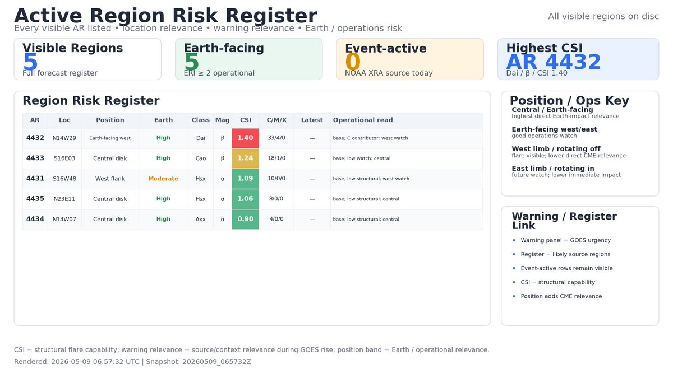The width and height of the screenshot is (673, 378).
Task: Click the Latest column header
Action: [312, 120]
